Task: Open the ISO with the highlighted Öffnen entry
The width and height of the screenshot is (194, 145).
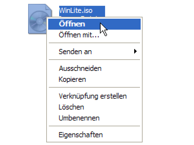Action: pyautogui.click(x=72, y=24)
